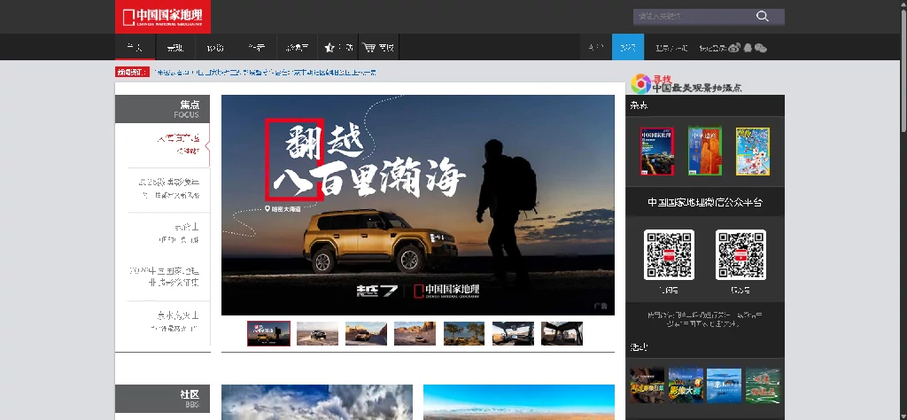Open the red-bordered magazine cover
This screenshot has width=907, height=420.
(657, 151)
